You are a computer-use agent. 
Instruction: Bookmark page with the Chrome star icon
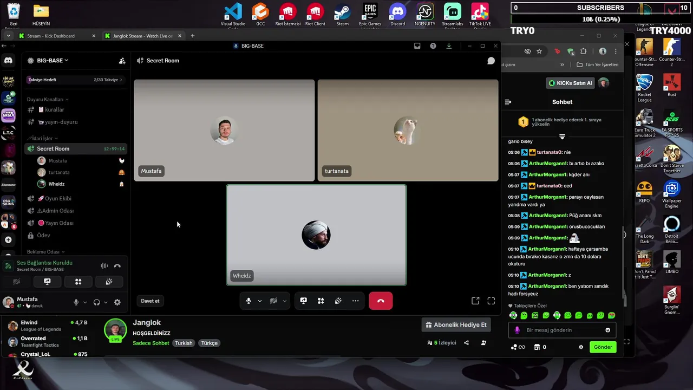(539, 51)
